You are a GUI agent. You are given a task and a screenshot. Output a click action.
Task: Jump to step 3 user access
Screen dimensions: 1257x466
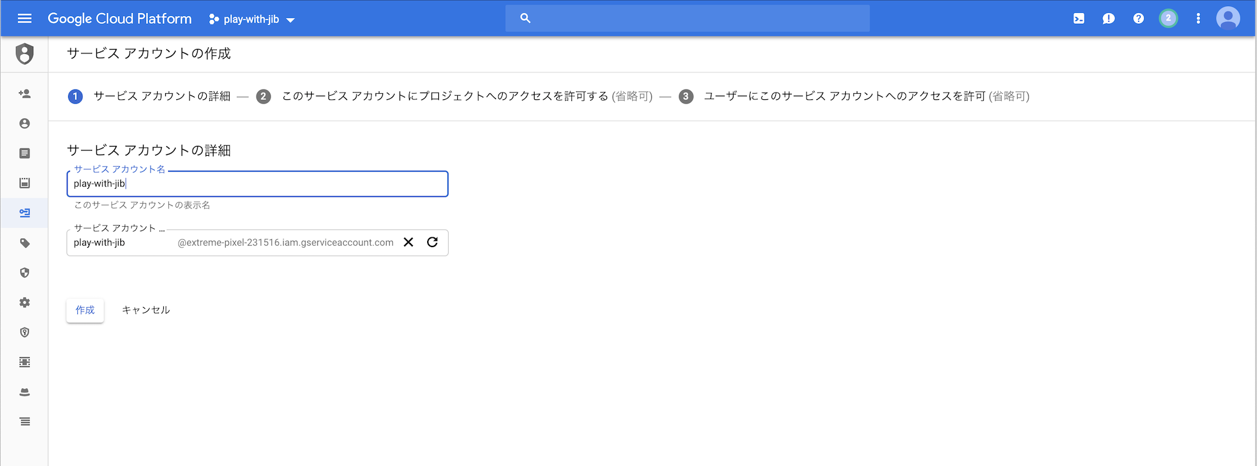pos(854,96)
